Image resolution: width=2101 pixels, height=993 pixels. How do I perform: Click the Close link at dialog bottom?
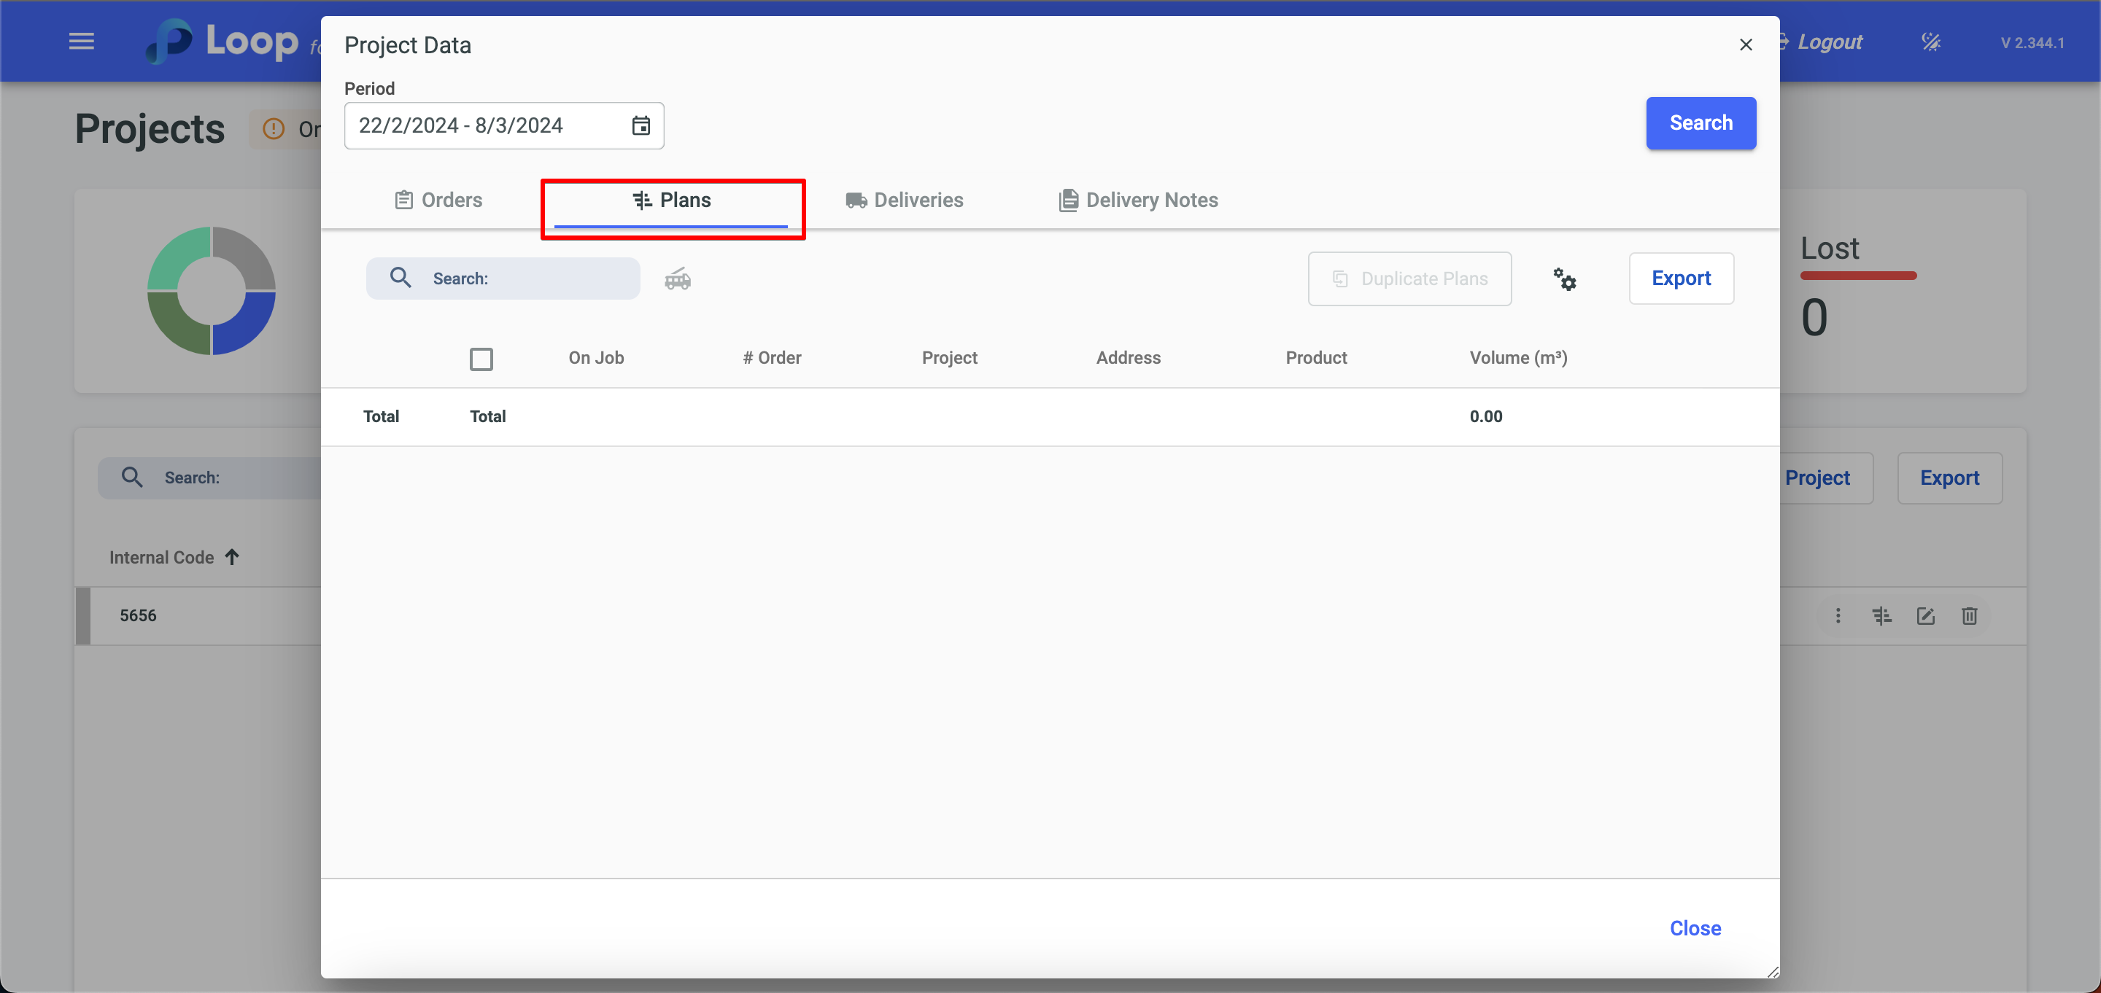pyautogui.click(x=1694, y=928)
